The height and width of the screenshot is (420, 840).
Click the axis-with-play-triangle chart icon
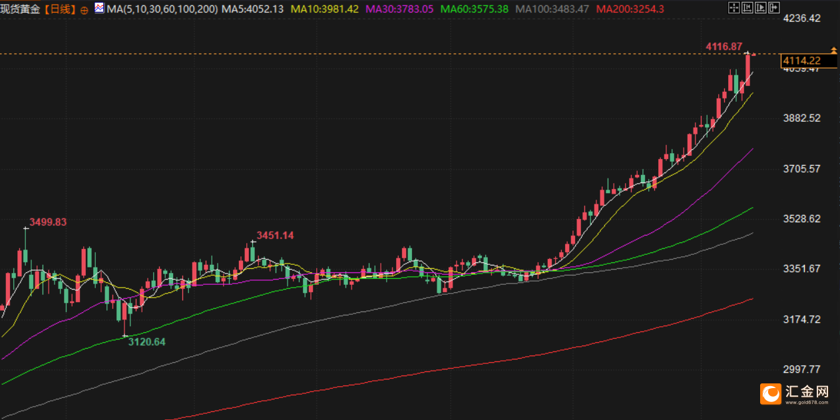[x=761, y=7]
